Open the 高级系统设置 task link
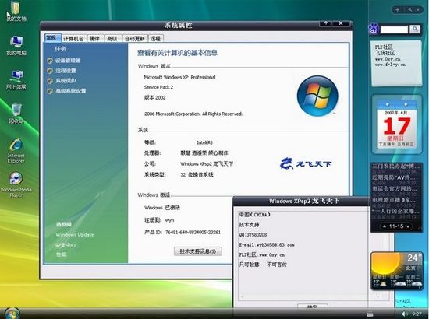 tap(71, 91)
